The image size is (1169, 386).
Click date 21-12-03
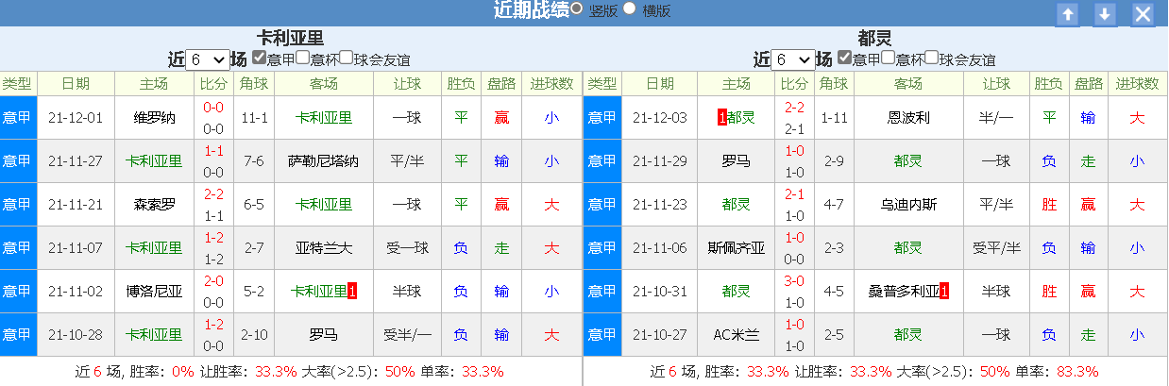tap(660, 118)
